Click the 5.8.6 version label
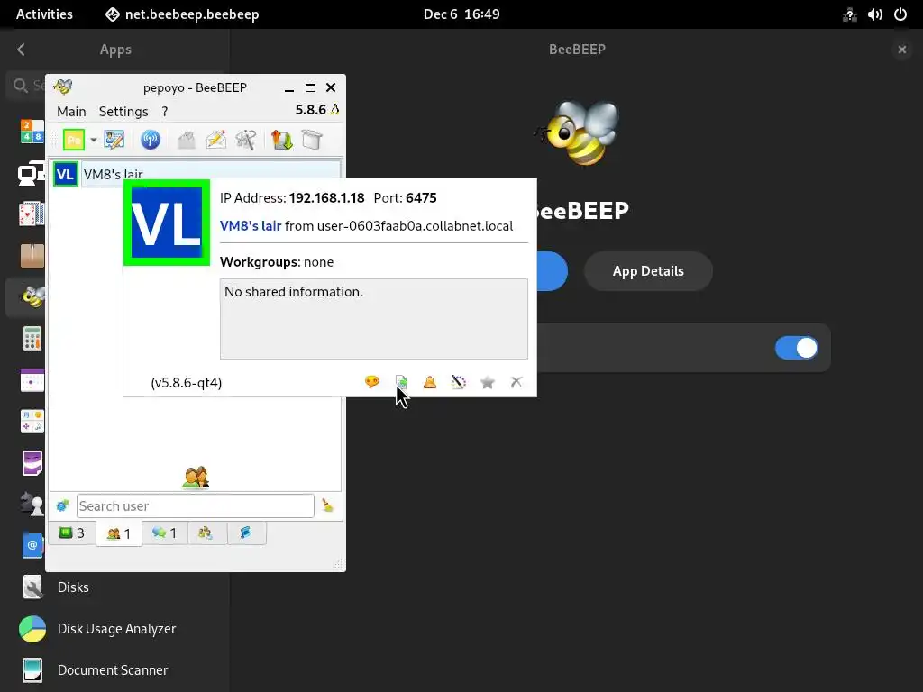The image size is (923, 692). tap(311, 109)
